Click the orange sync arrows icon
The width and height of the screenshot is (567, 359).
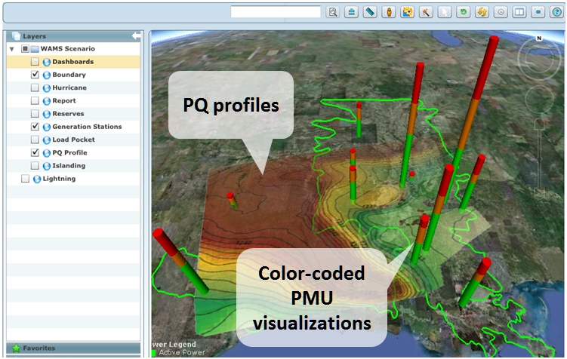tap(481, 12)
